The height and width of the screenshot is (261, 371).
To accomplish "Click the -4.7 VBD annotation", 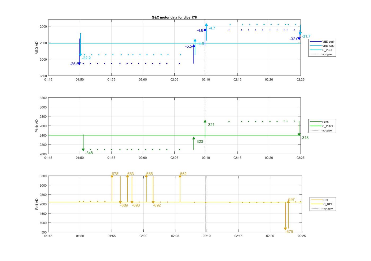I will click(212, 28).
